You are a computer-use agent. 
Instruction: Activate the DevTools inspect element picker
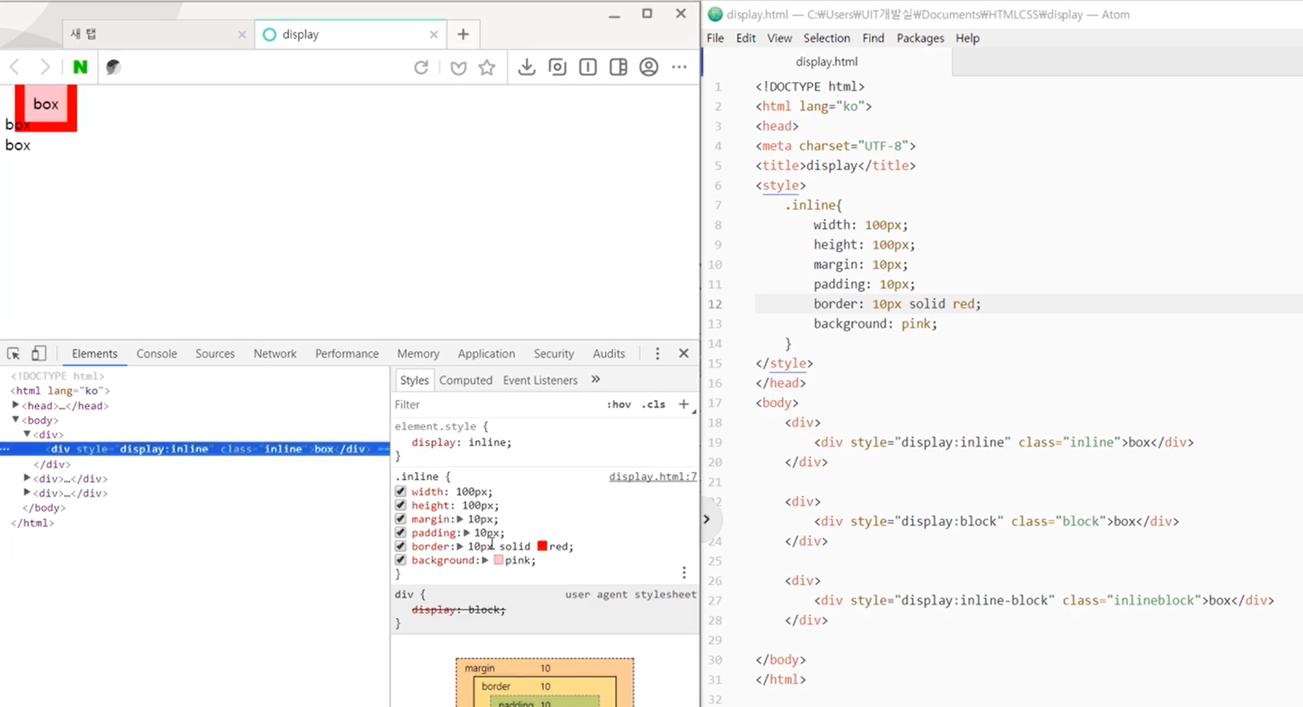tap(14, 353)
